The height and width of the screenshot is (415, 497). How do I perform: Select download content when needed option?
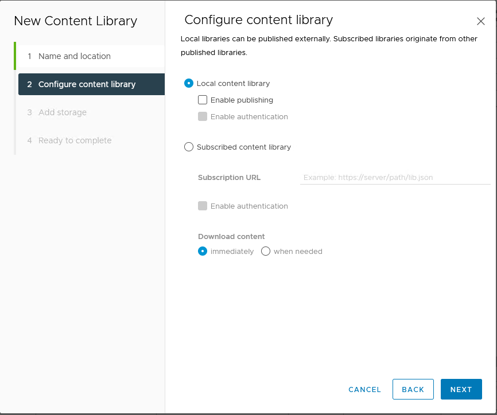(266, 251)
